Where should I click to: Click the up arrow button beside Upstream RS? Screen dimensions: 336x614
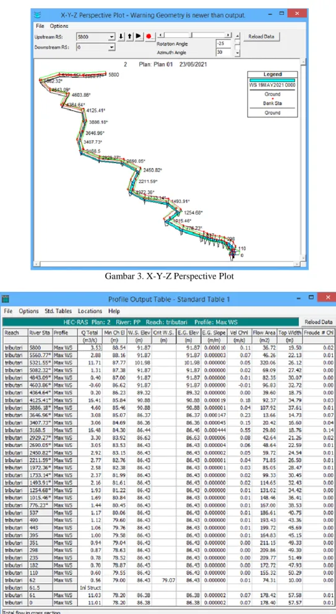130,37
